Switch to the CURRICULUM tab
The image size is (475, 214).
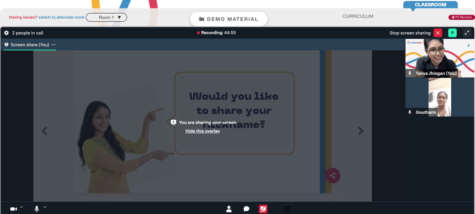[x=358, y=16]
